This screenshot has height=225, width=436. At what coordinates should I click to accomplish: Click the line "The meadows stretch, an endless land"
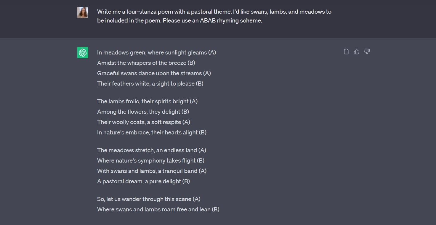point(151,150)
